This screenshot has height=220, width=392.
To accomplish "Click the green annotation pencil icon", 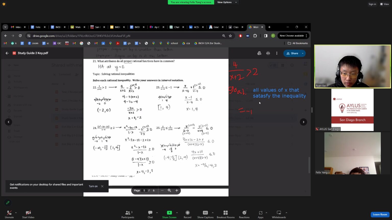I will tap(8, 203).
